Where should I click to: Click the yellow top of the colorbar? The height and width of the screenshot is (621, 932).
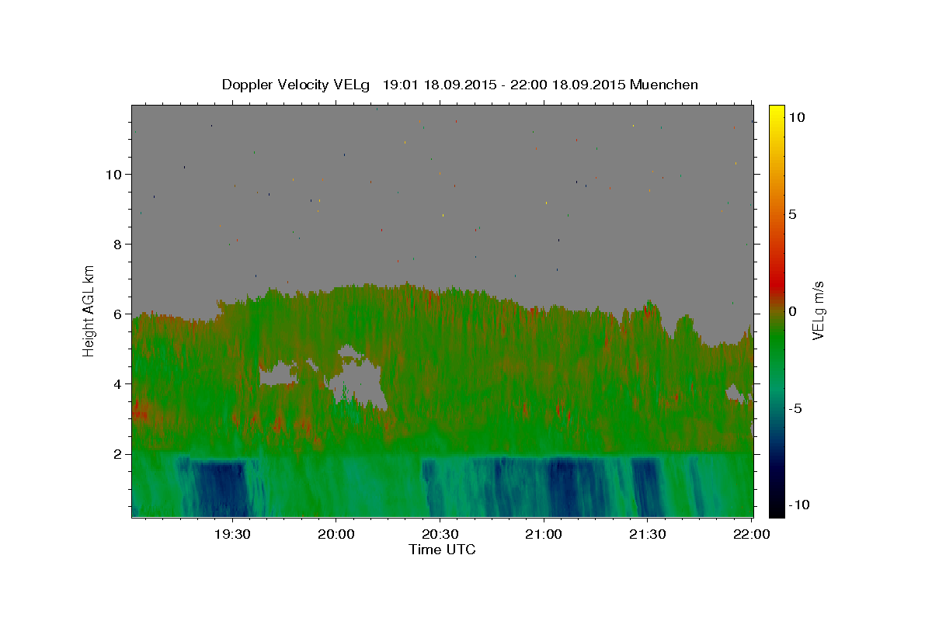click(x=776, y=113)
